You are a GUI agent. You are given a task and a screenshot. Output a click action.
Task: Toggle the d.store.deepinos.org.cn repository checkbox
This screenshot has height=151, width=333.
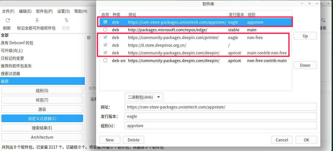[x=105, y=45]
